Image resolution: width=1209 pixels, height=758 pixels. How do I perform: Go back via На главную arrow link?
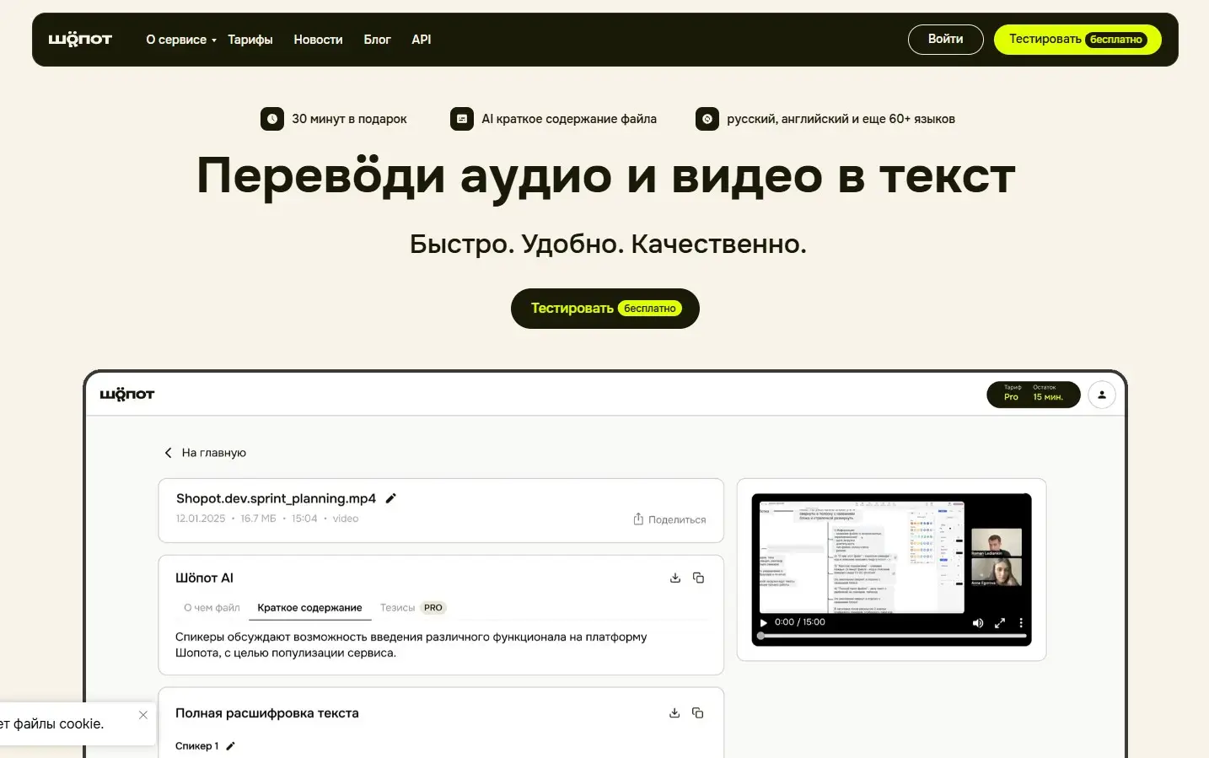[x=205, y=453]
